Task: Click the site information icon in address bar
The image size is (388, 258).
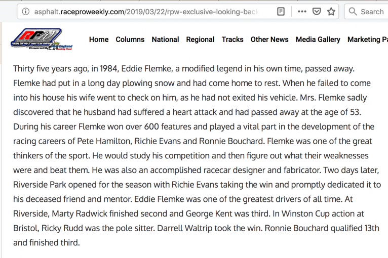Action: point(25,11)
